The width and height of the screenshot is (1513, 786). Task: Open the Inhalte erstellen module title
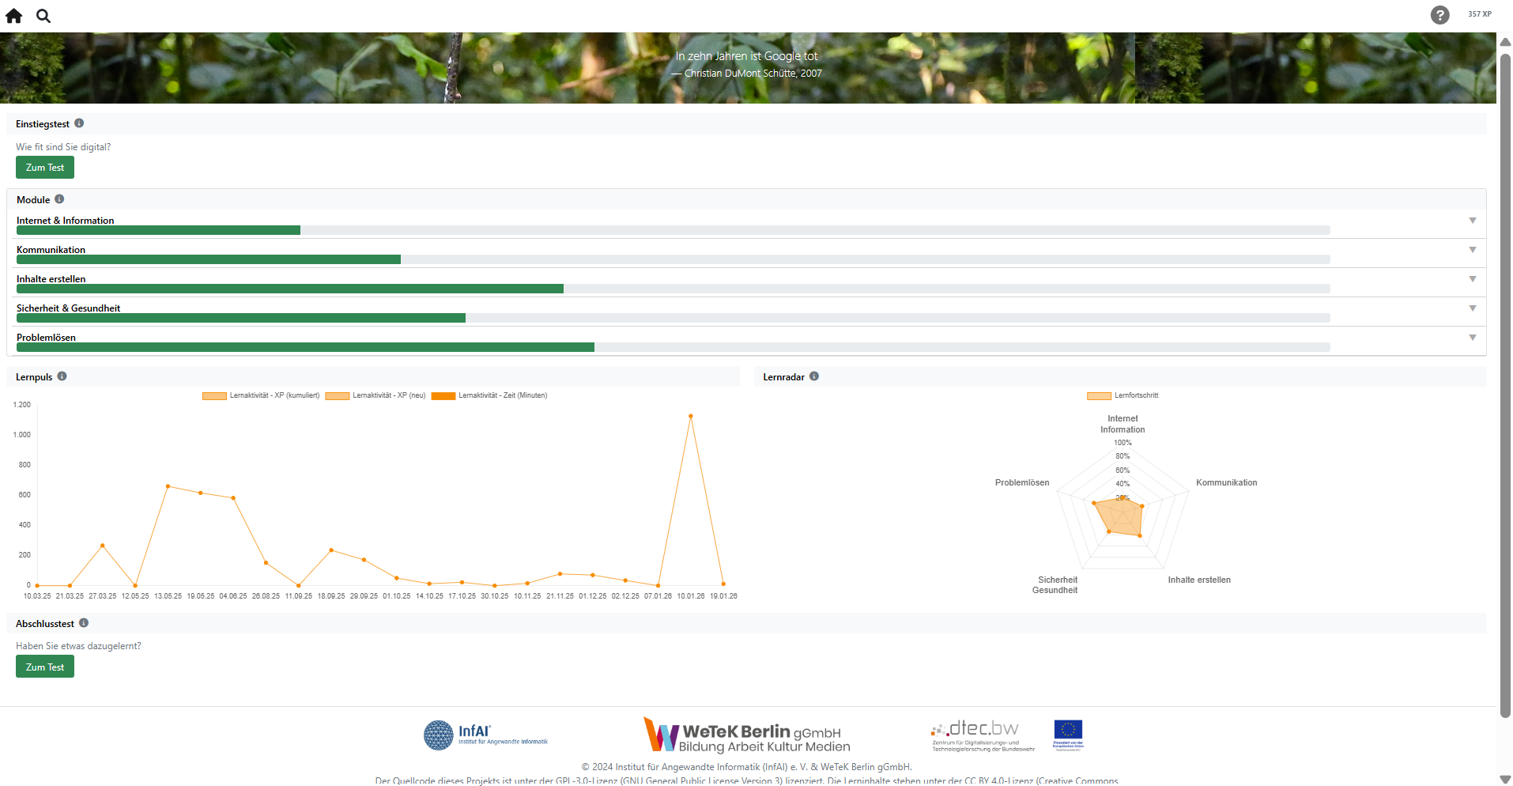tap(51, 279)
